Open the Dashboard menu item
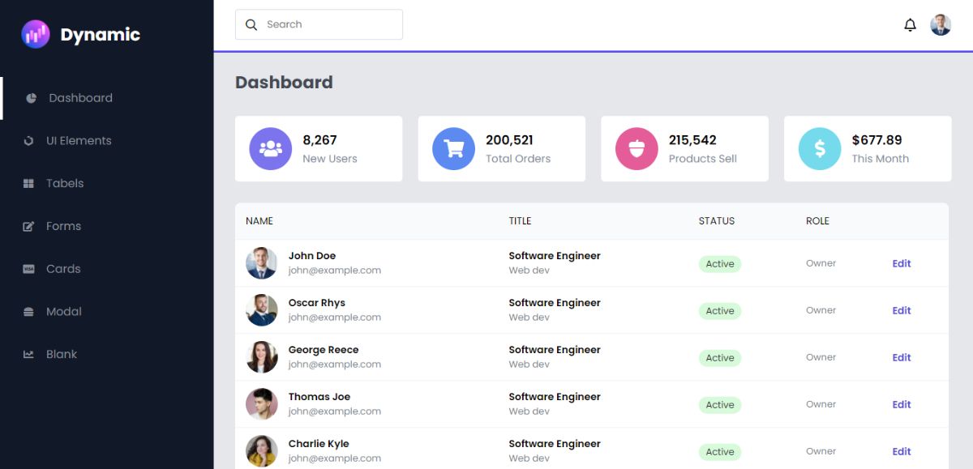 [x=107, y=98]
